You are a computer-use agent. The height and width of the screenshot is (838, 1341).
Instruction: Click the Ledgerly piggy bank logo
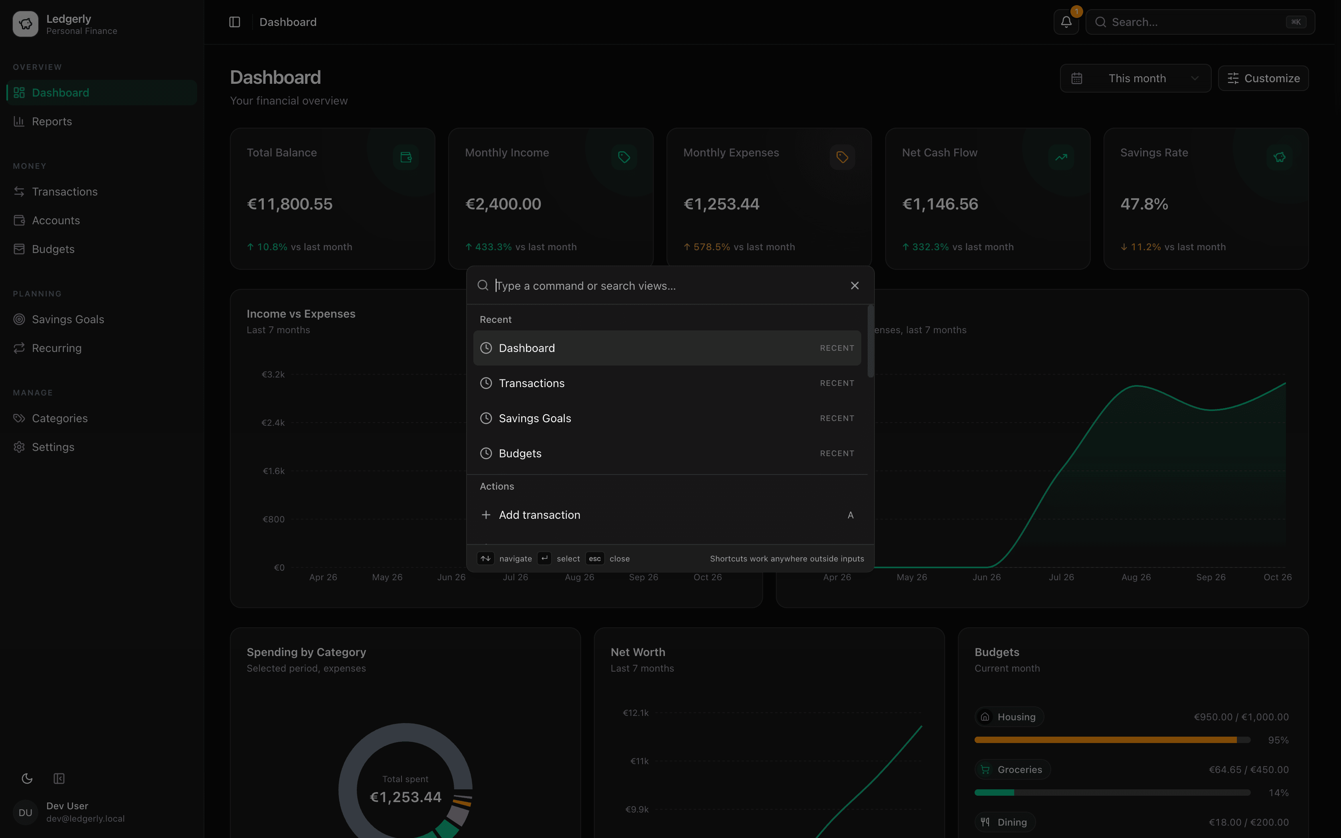point(26,24)
